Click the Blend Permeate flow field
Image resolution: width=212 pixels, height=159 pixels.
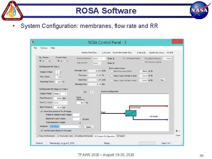coord(143,71)
